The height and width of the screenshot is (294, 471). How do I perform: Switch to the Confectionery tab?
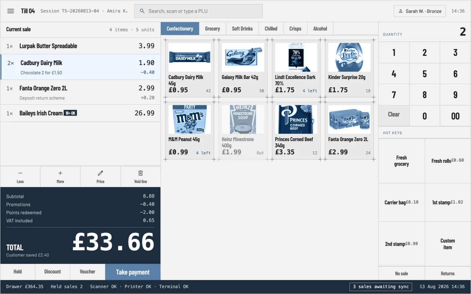(180, 29)
